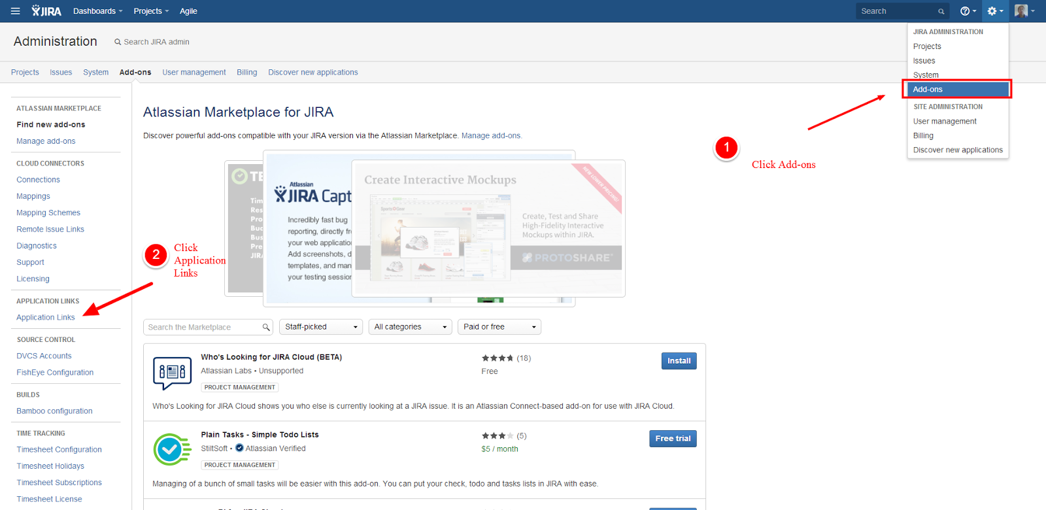Click the JIRA Capture carousel banner
This screenshot has height=510, width=1046.
point(307,229)
